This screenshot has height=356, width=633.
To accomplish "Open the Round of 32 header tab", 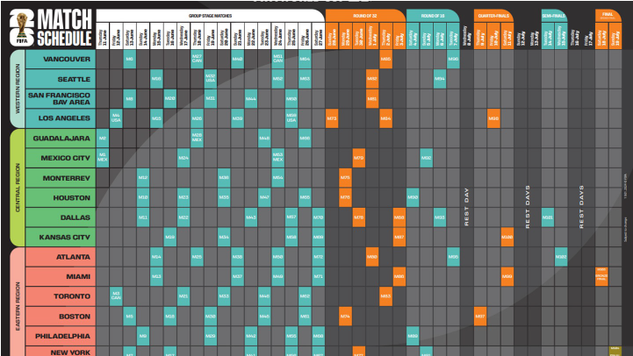I will click(365, 15).
